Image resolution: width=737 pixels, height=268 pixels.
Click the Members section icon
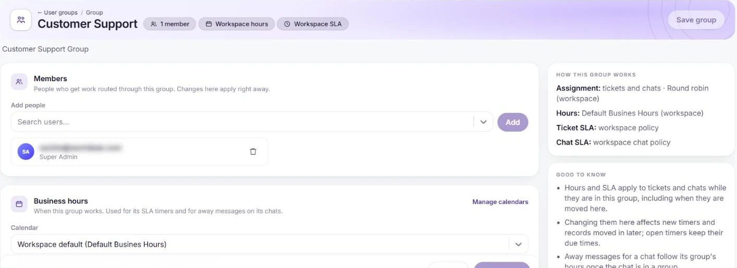tap(19, 82)
